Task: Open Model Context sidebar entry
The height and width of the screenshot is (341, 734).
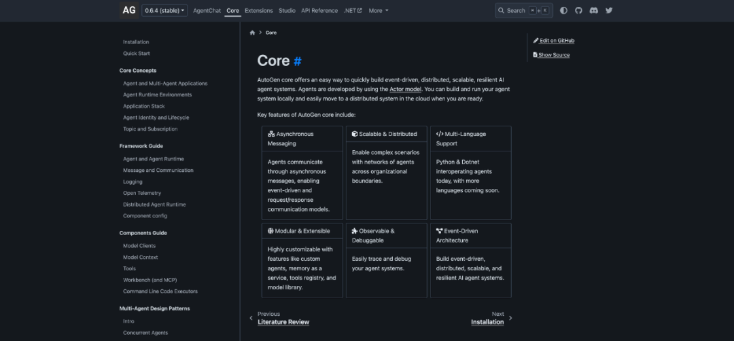Action: pyautogui.click(x=141, y=257)
